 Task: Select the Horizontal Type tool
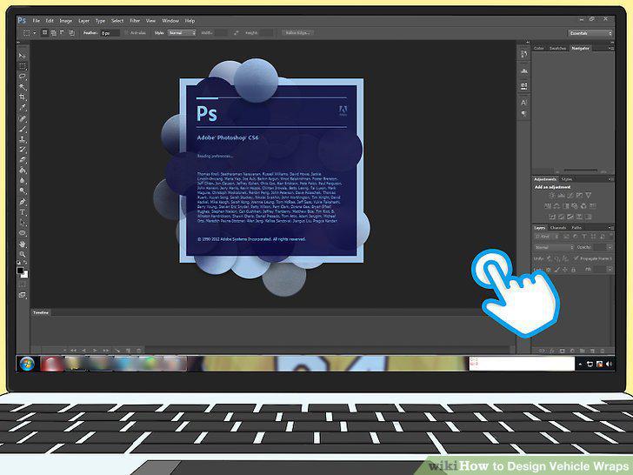tap(23, 212)
